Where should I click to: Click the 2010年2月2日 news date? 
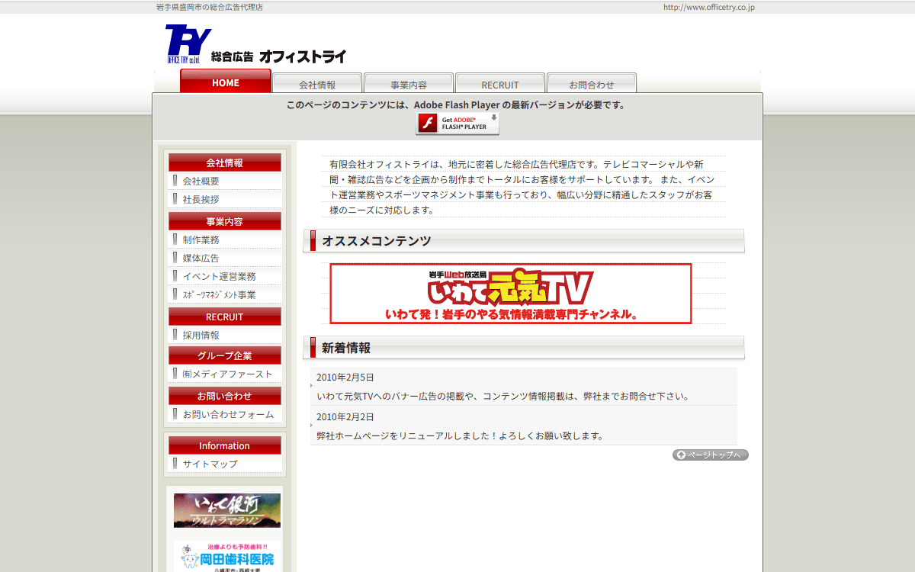point(345,416)
